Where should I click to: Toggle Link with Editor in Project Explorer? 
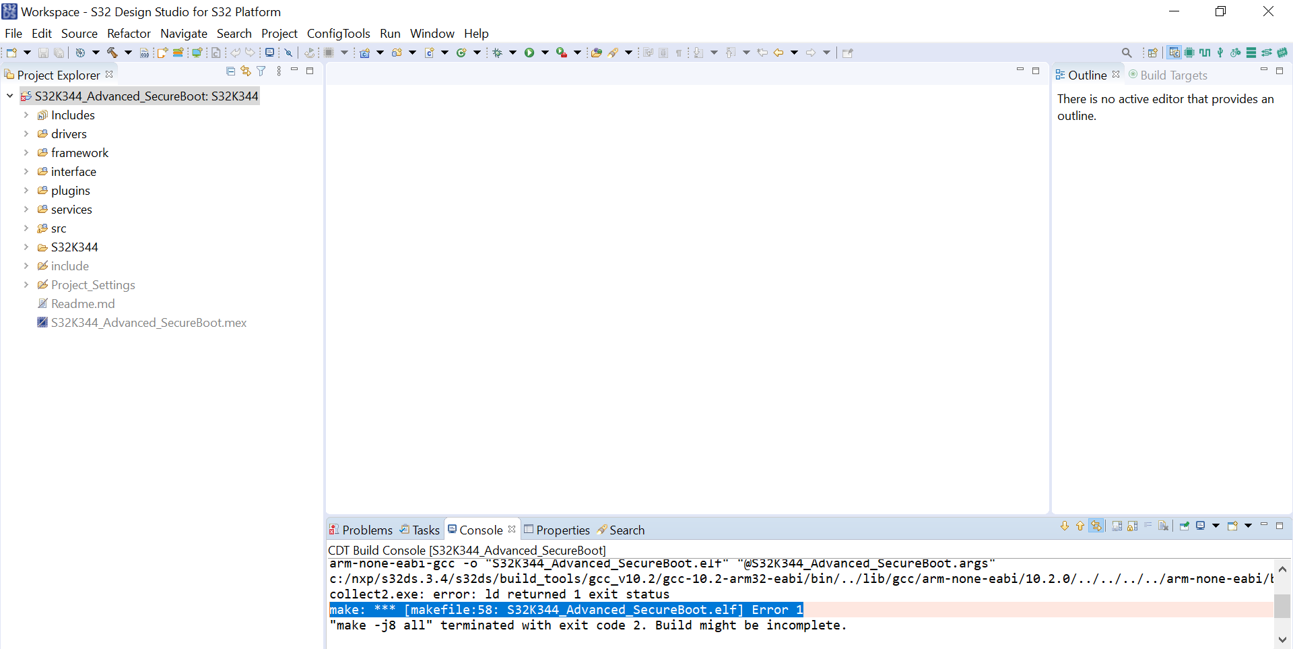pyautogui.click(x=245, y=71)
